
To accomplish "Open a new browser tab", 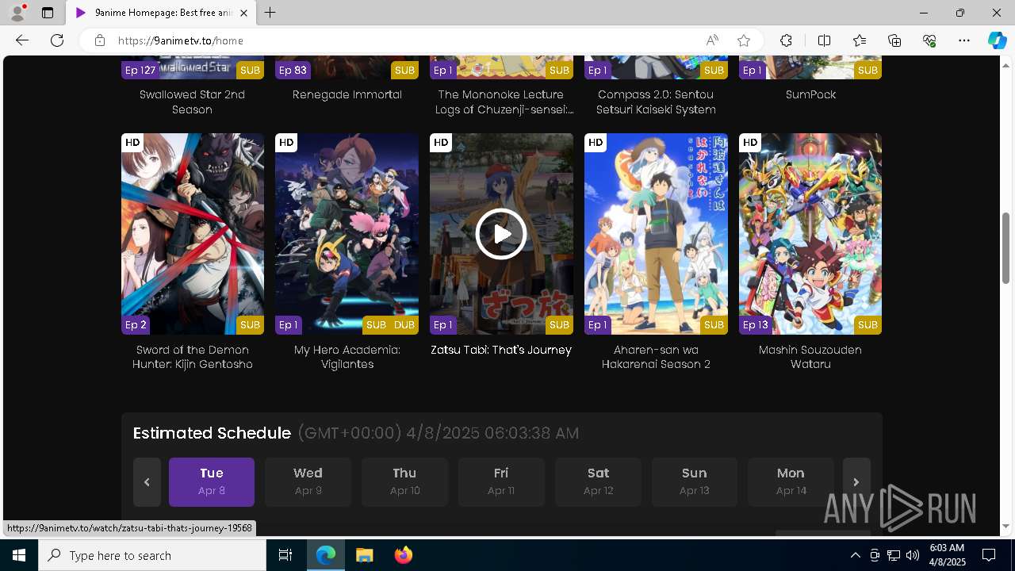I will pos(270,13).
